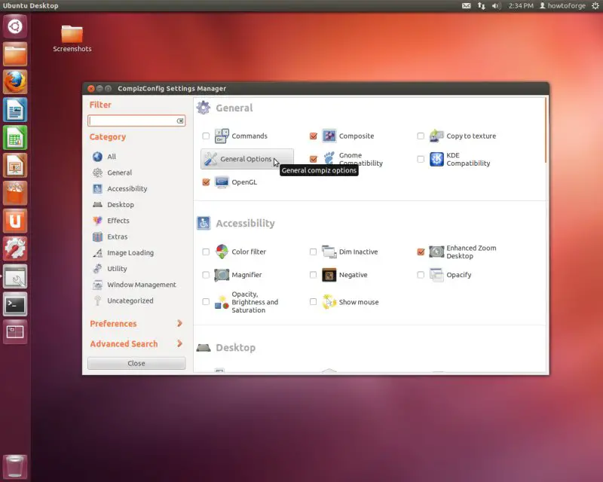Clear the Filter field text
The image size is (603, 482).
180,120
